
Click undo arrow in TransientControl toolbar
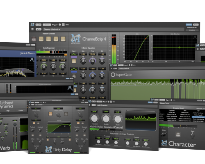click(x=104, y=102)
